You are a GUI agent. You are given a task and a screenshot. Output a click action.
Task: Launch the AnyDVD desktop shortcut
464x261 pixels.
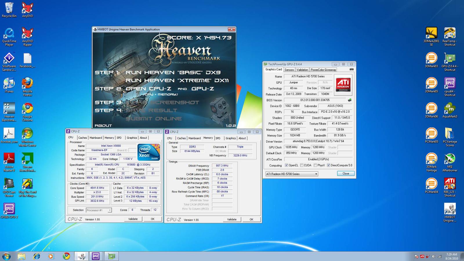click(28, 10)
